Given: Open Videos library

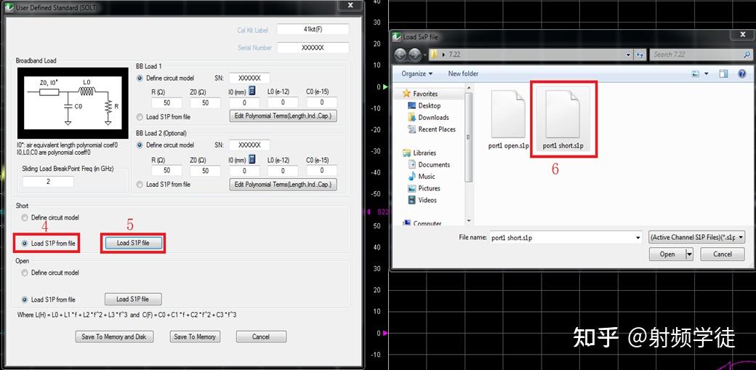Looking at the screenshot, I should click(x=422, y=200).
